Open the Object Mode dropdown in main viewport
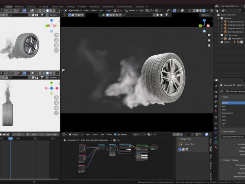This screenshot has height=184, width=245. [x=73, y=11]
